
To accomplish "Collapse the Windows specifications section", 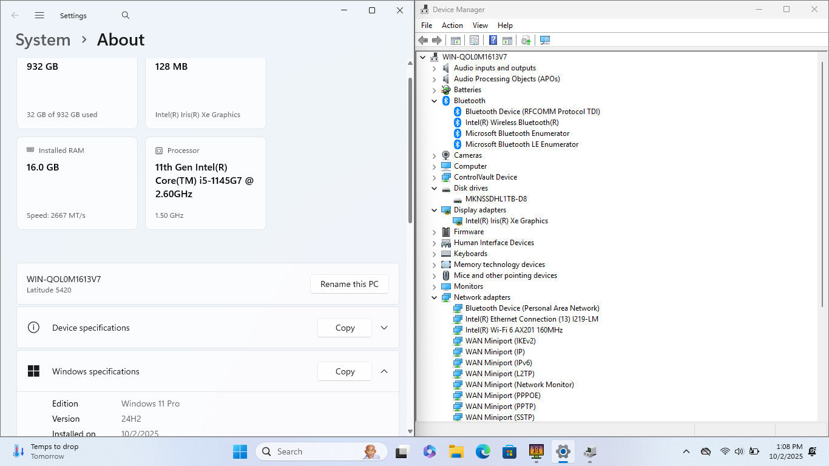I will 384,371.
